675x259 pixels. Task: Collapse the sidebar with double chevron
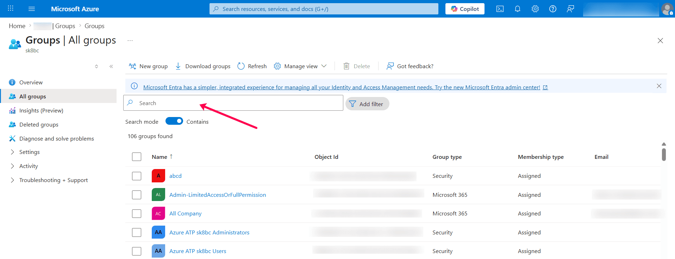[111, 66]
